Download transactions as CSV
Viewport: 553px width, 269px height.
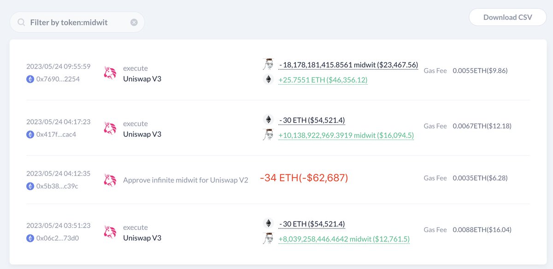tap(507, 18)
